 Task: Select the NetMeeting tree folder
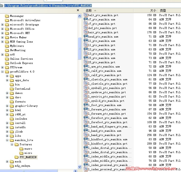pos(18,50)
